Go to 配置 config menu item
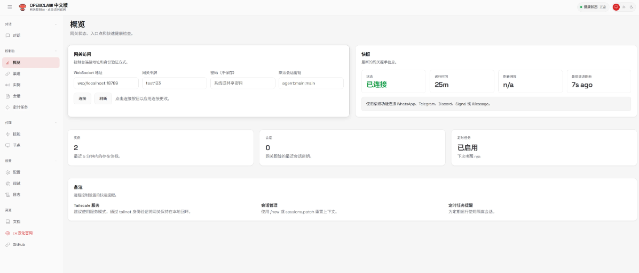This screenshot has width=639, height=273. [x=17, y=172]
